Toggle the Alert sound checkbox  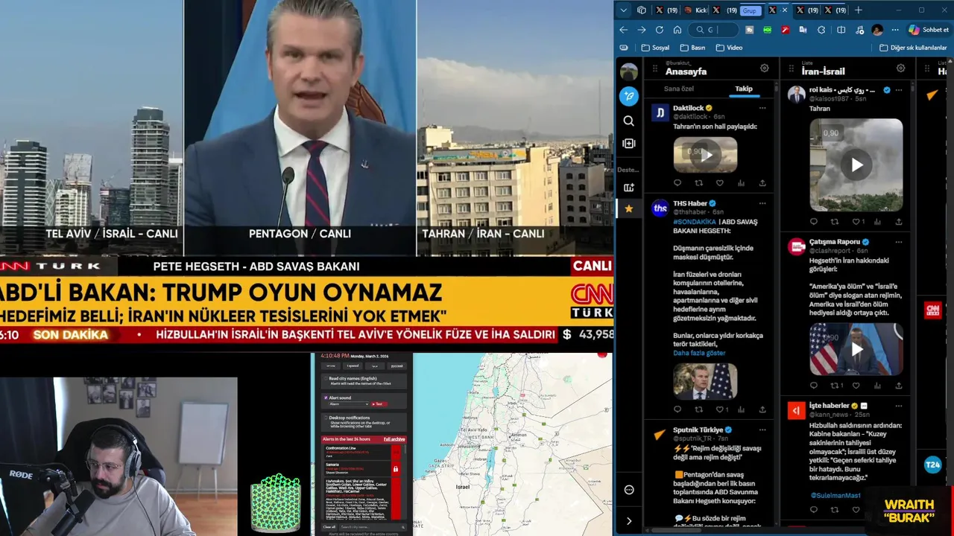325,398
